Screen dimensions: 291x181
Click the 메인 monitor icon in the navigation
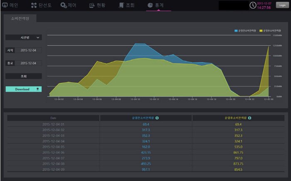pos(5,5)
